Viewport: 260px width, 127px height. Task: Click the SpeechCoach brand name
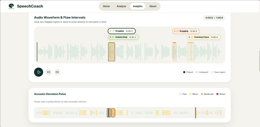pyautogui.click(x=30, y=6)
